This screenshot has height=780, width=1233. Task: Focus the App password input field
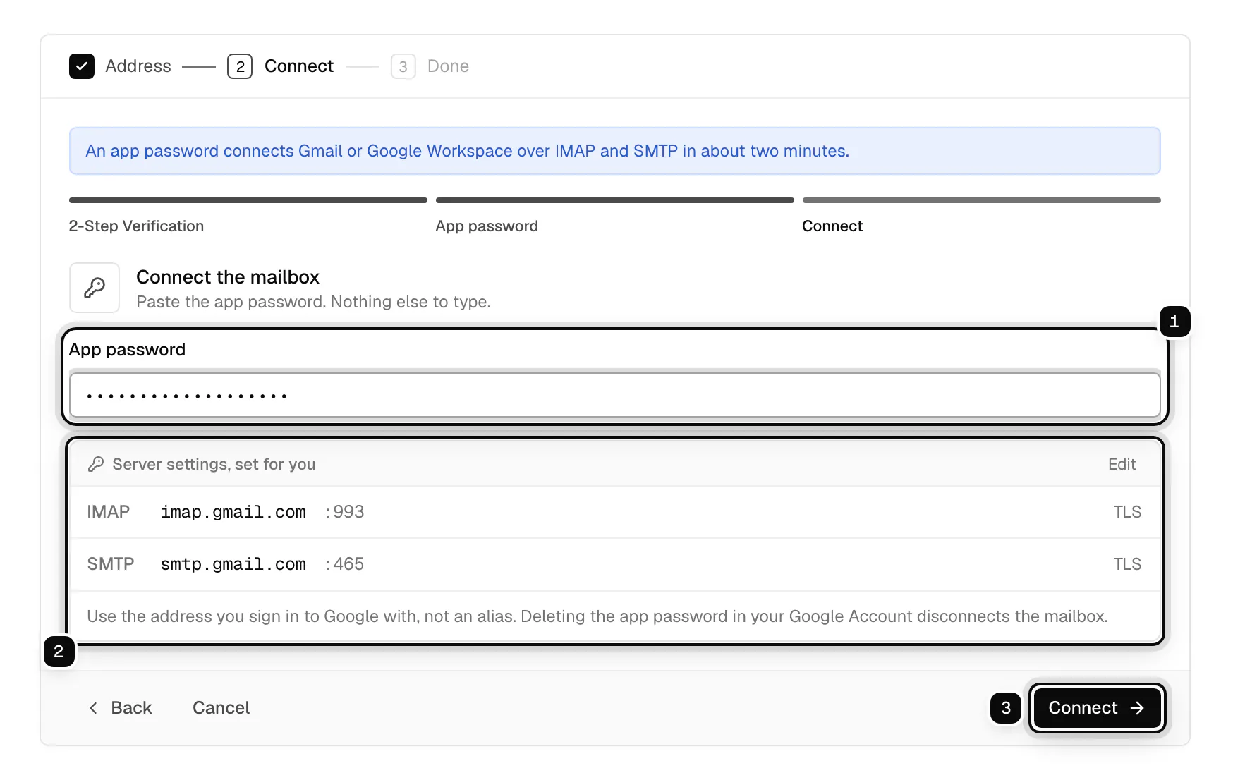click(x=615, y=396)
